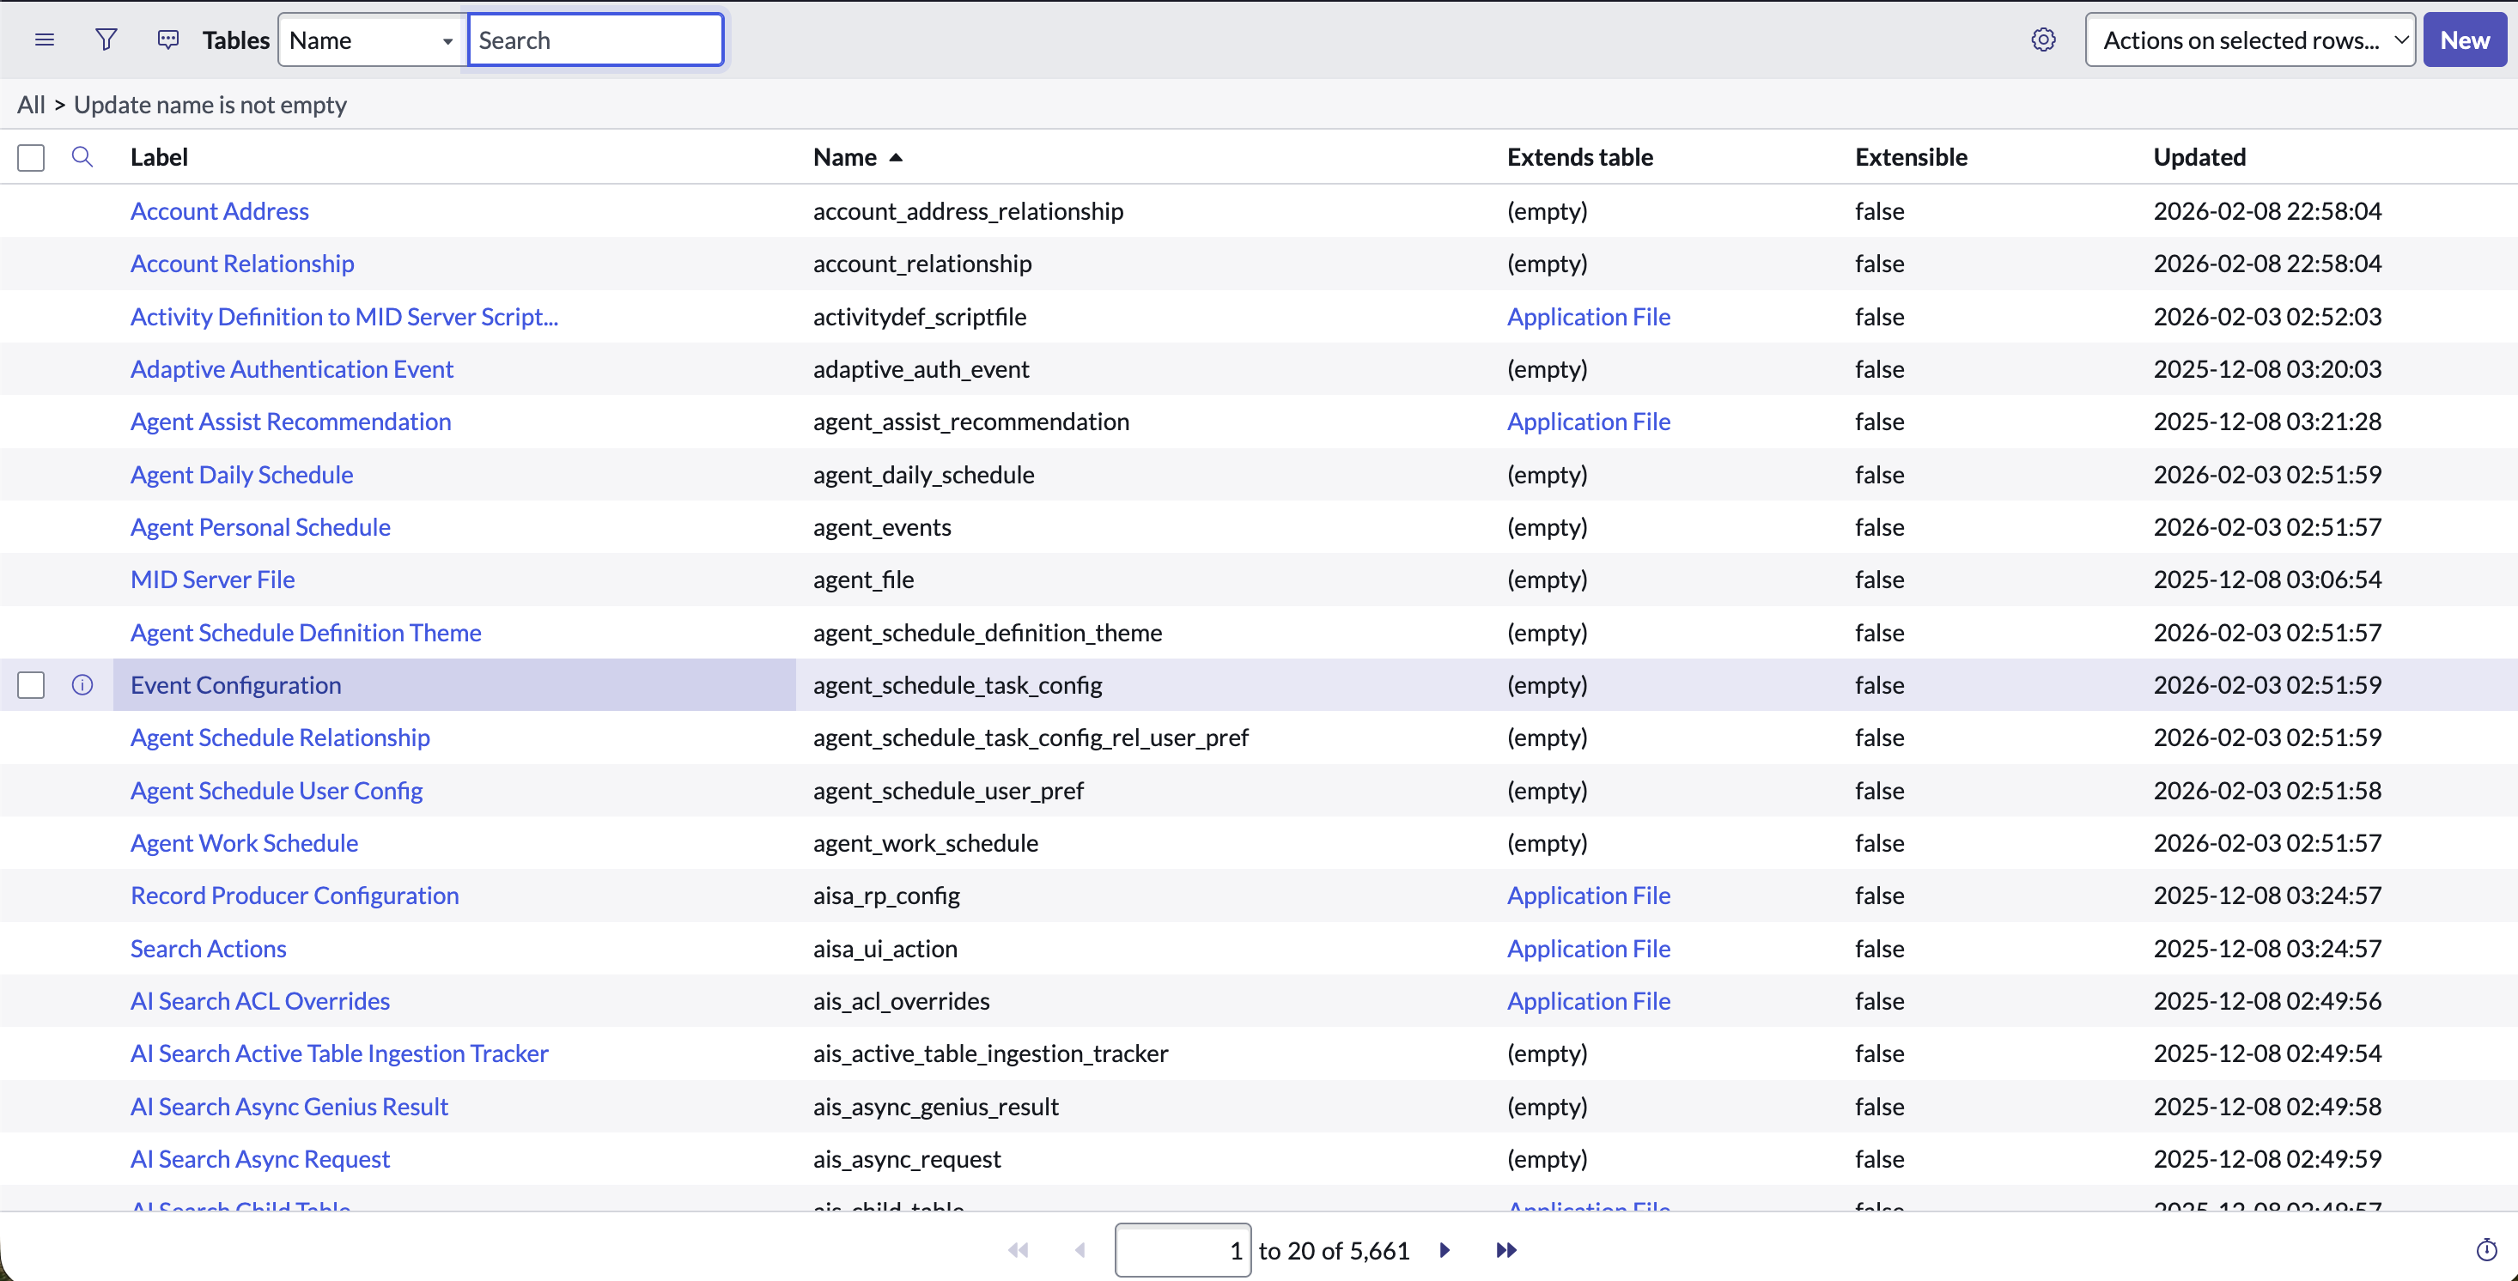Go to the next page of tables

tap(1445, 1250)
